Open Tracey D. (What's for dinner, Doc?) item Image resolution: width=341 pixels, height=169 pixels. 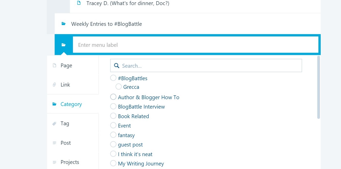coord(128,3)
